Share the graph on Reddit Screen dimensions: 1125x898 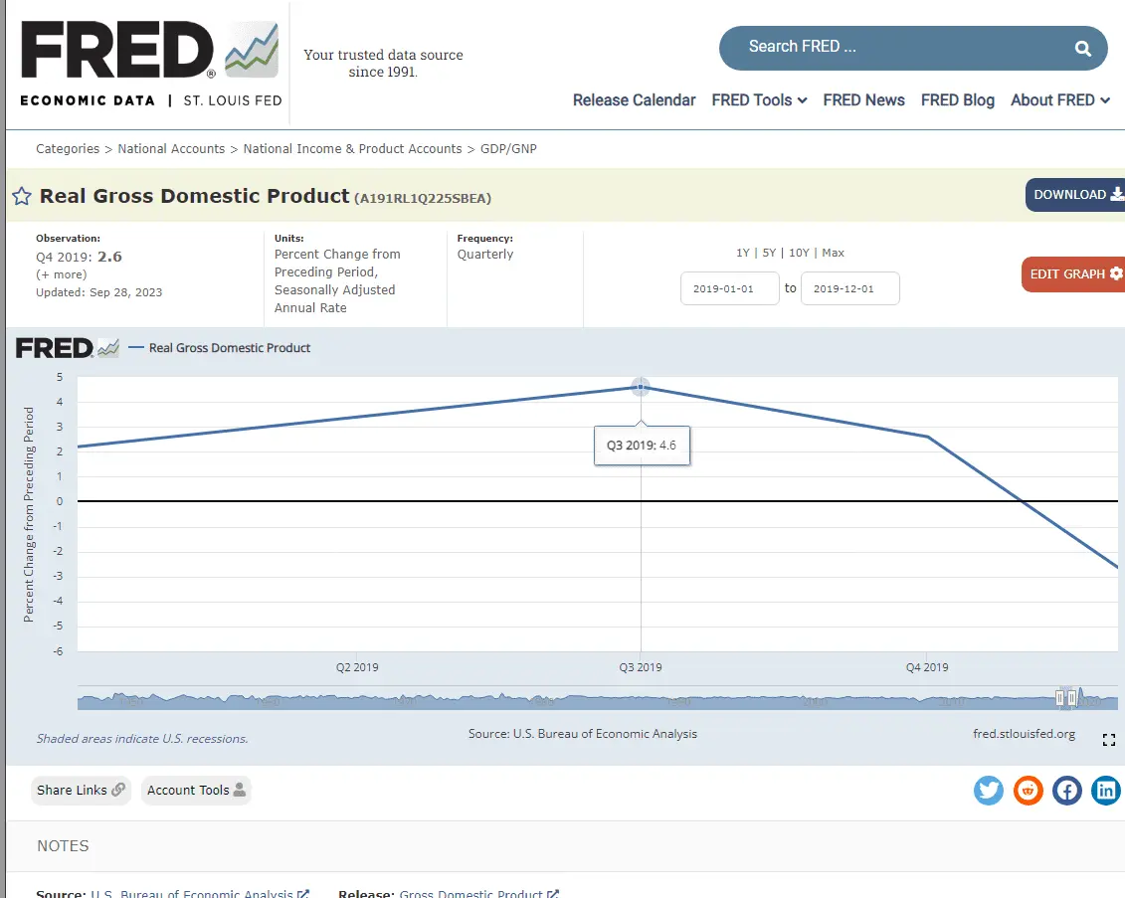point(1028,791)
